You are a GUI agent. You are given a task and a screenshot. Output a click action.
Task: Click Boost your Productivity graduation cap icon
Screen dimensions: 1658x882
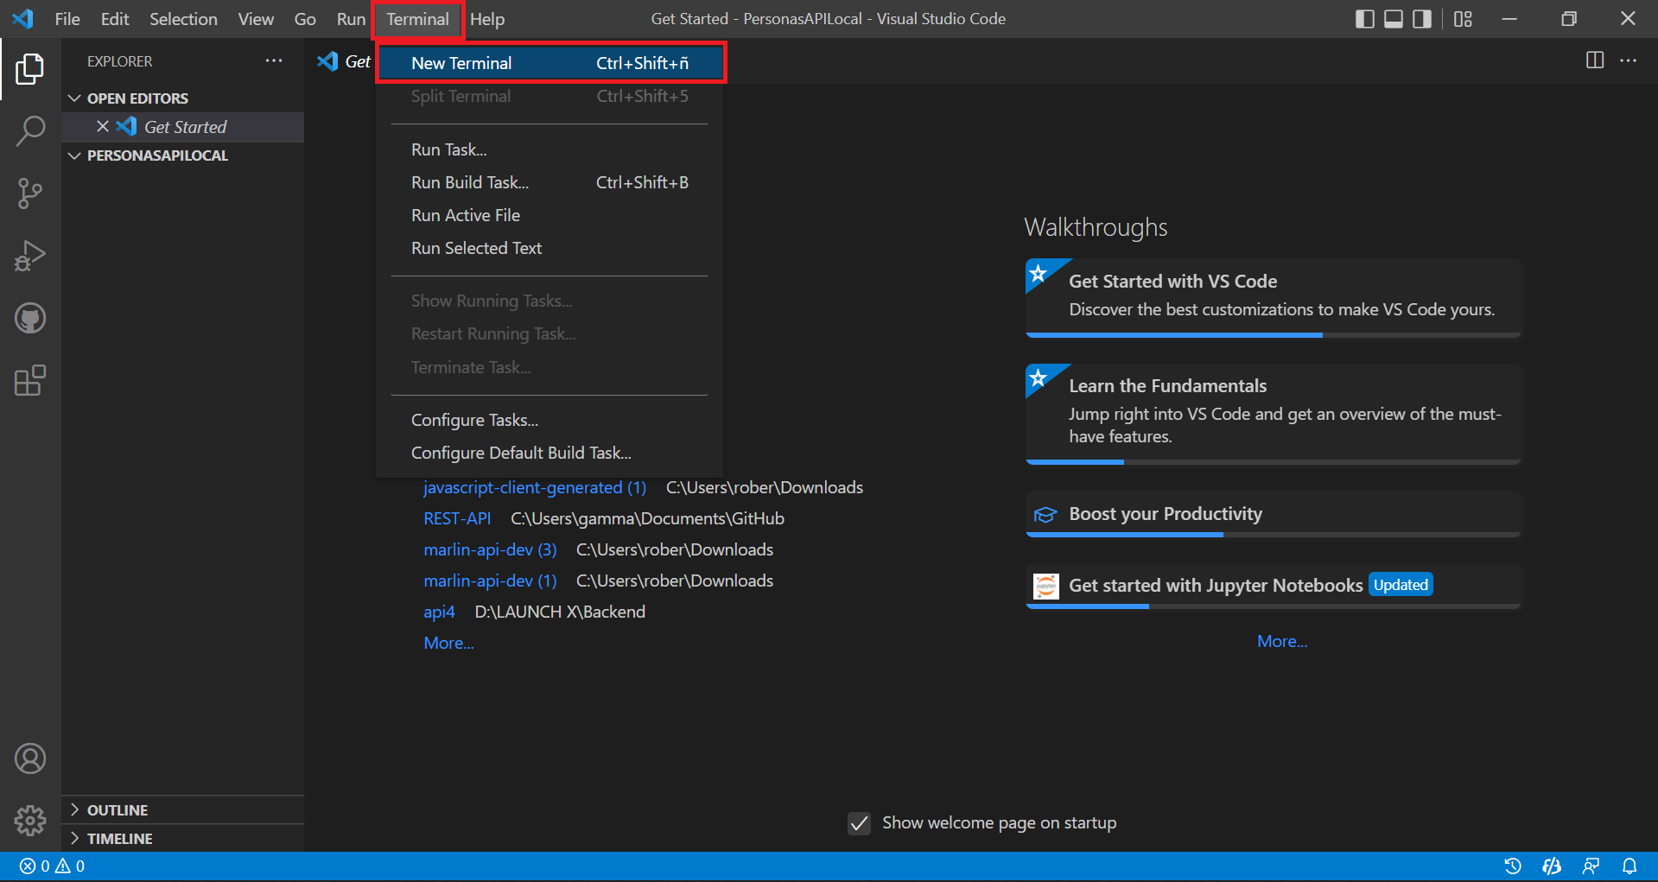click(x=1045, y=515)
